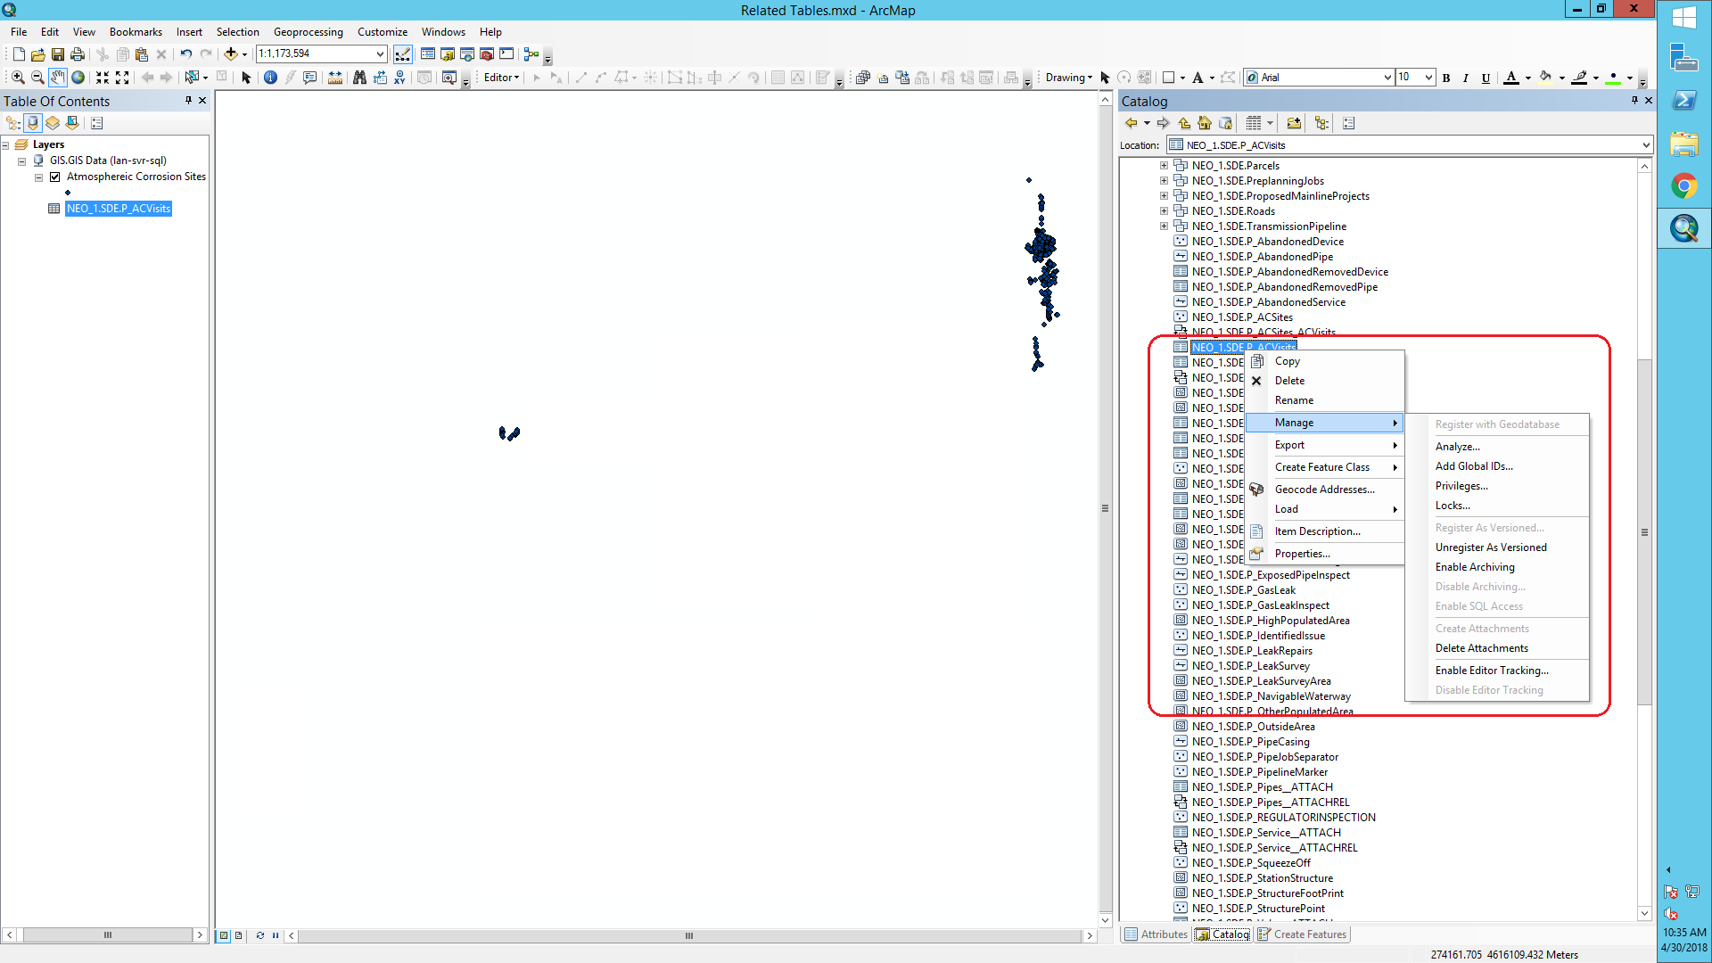Click Enable Editor Tracking...
The width and height of the screenshot is (1712, 963).
1492,671
